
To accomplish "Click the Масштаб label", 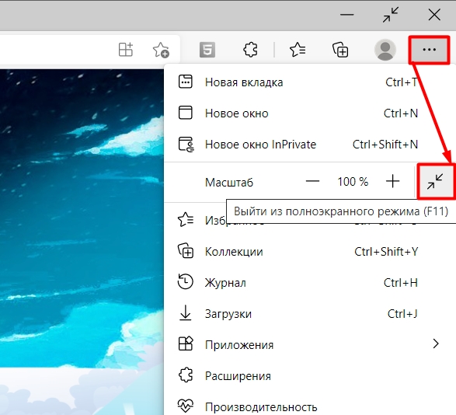I will [x=229, y=183].
